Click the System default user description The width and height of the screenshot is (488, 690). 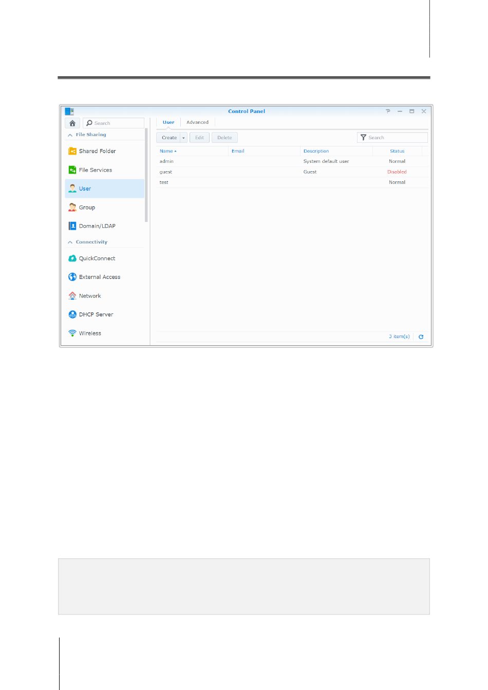[x=326, y=161]
